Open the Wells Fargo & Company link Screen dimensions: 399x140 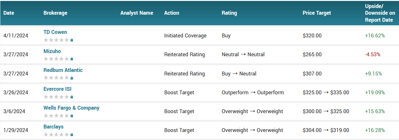tap(71, 108)
